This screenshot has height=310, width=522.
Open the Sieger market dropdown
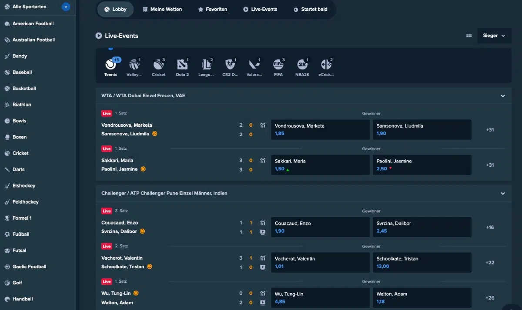pos(494,36)
